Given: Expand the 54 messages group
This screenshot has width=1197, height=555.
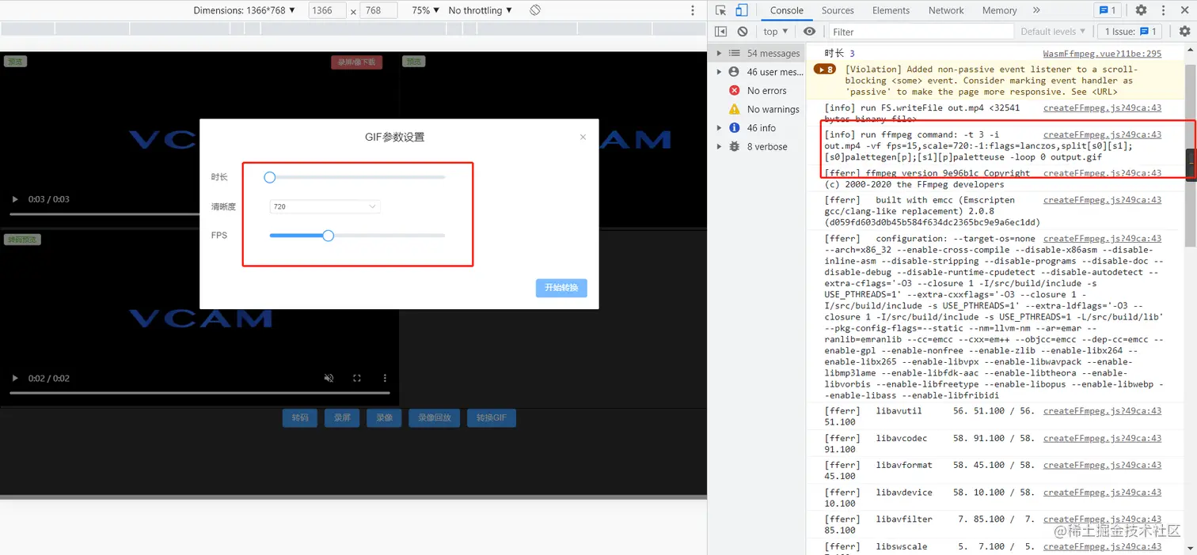Looking at the screenshot, I should click(719, 53).
